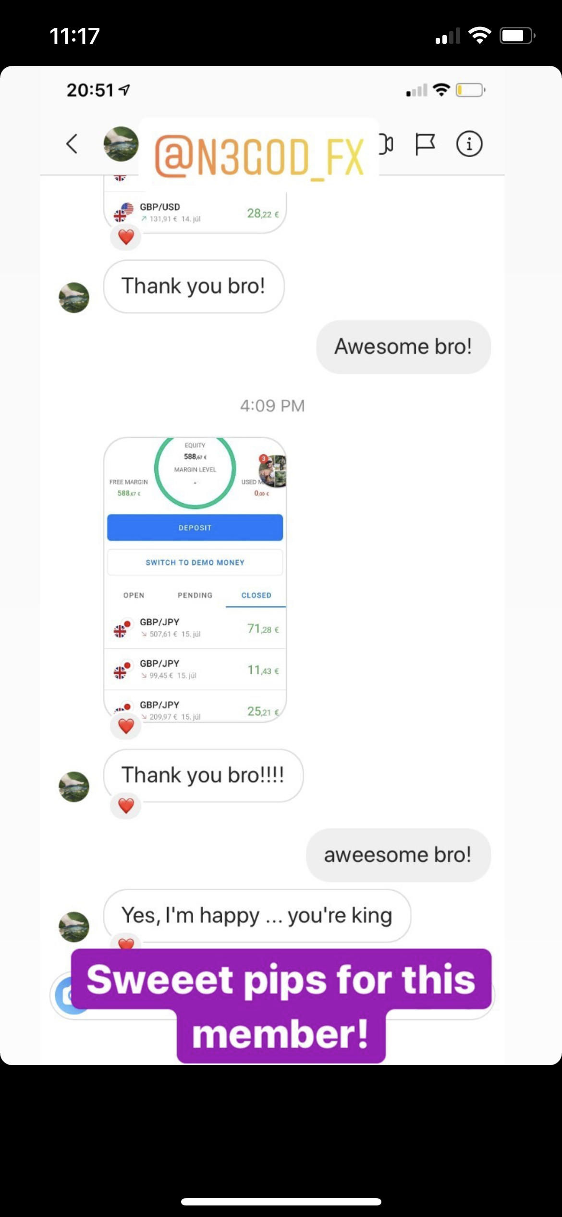Click the blue DEPOSIT button
Screen dimensions: 562x1217
click(195, 527)
